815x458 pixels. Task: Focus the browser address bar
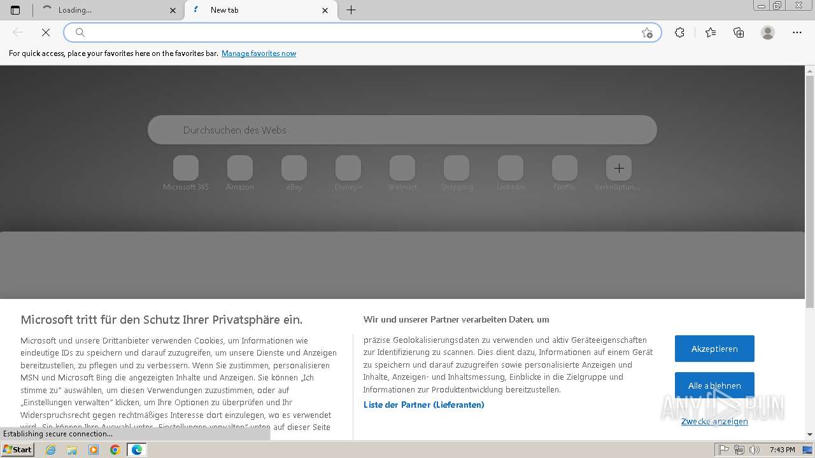[x=363, y=32]
